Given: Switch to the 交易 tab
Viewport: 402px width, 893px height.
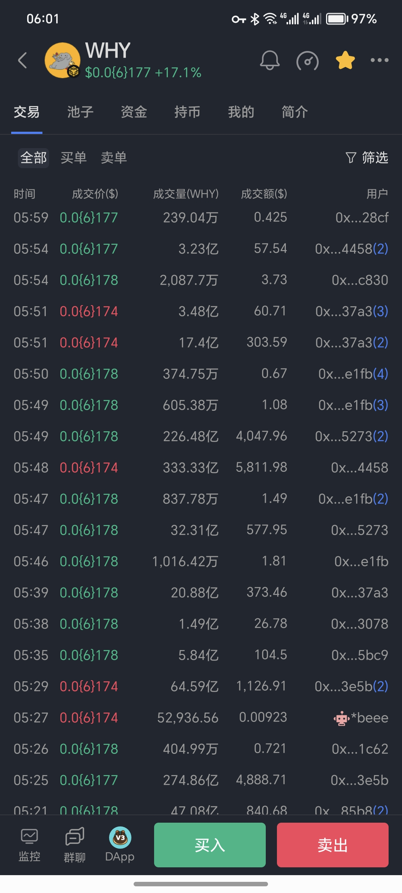Looking at the screenshot, I should 26,112.
